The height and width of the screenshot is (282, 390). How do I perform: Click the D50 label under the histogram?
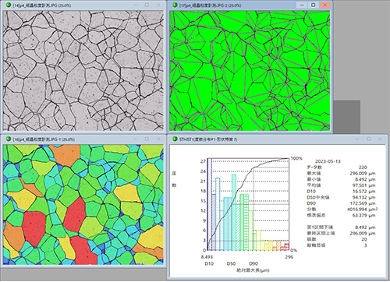[231, 263]
